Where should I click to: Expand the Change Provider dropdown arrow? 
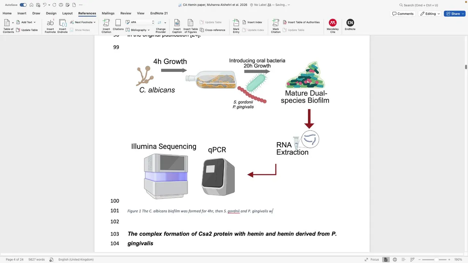(x=165, y=23)
